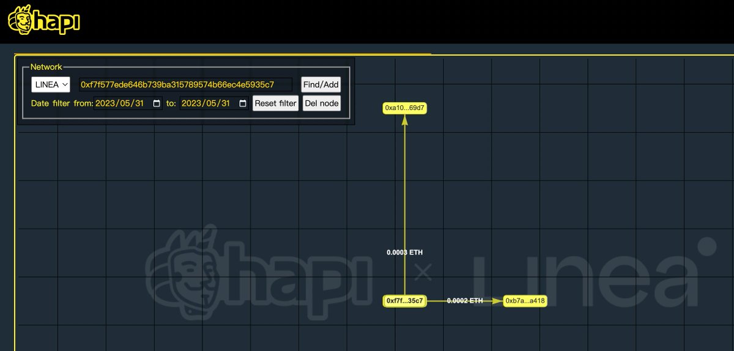This screenshot has width=734, height=351.
Task: Click the date filter 'from' field
Action: 128,103
